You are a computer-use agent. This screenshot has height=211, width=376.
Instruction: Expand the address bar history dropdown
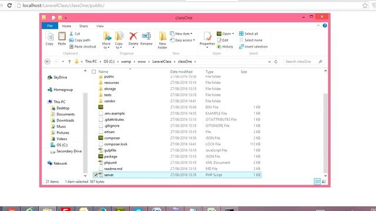click(x=269, y=62)
